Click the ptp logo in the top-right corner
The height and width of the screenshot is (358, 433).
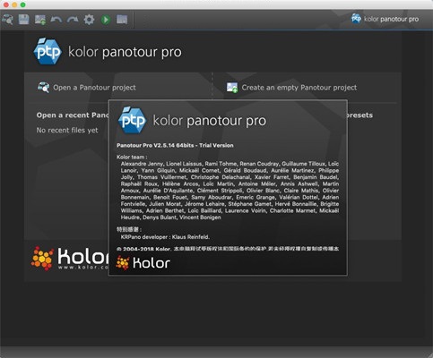point(356,19)
